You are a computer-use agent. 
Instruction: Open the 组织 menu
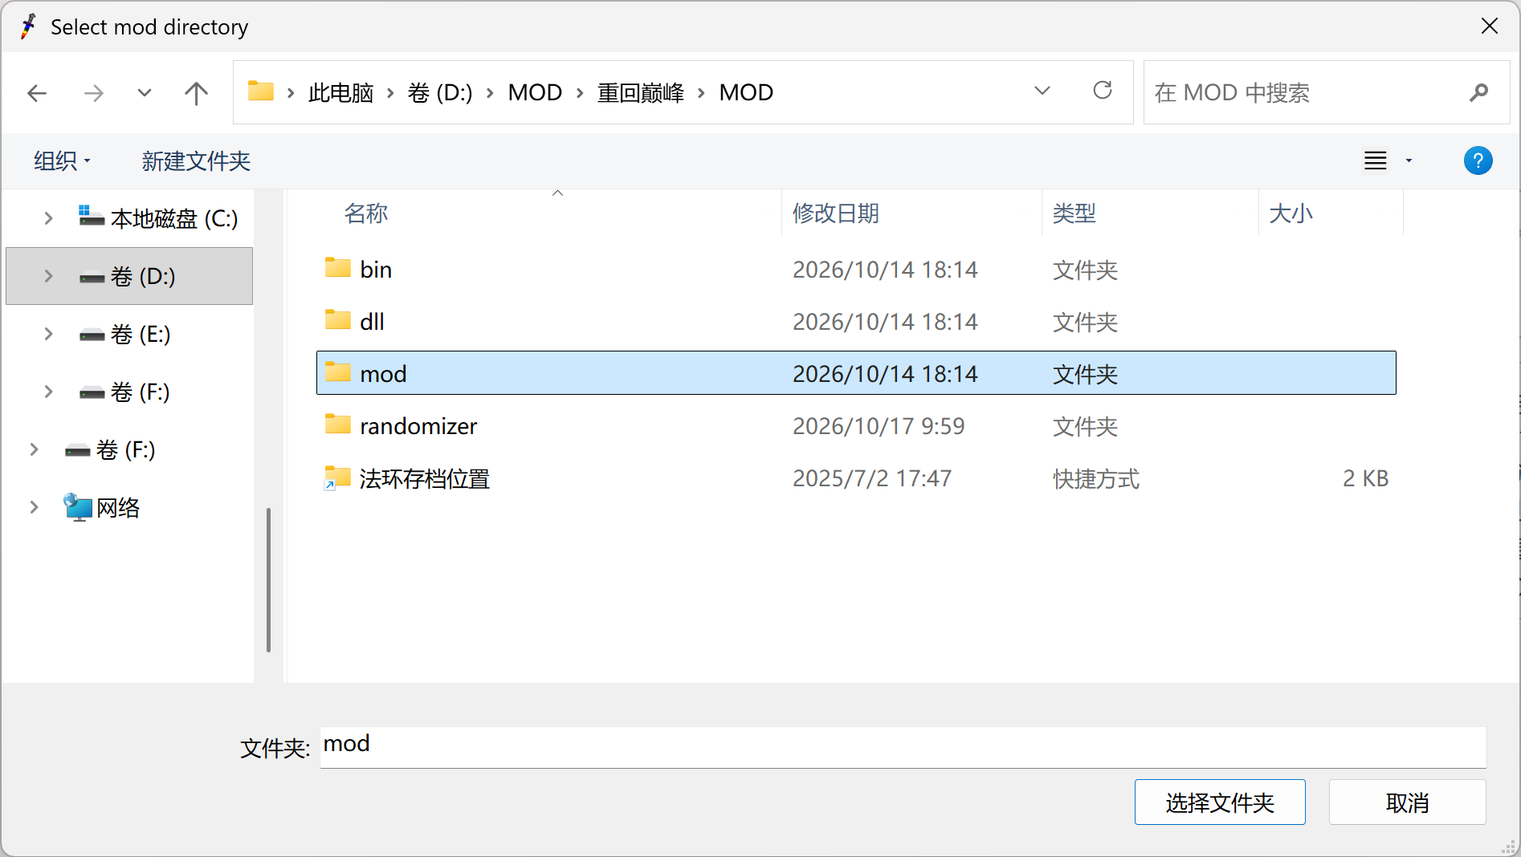point(63,160)
